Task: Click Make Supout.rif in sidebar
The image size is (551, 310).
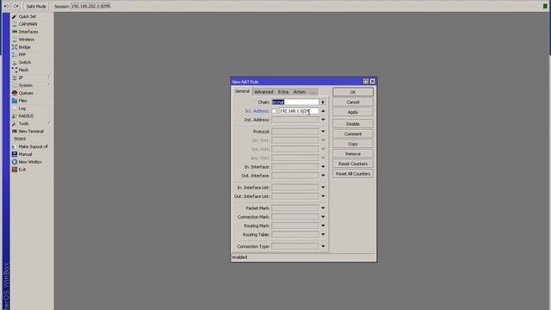Action: point(33,146)
